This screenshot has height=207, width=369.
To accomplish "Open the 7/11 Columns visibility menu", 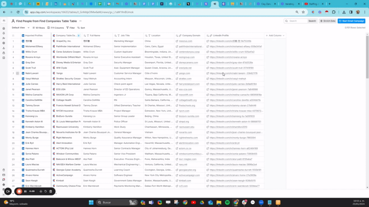I will coord(55,28).
